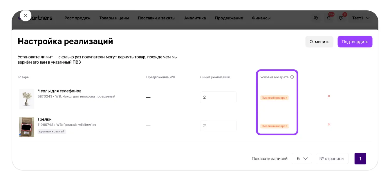Viewport: 390px width, 181px height.
Task: Delete the Грелки row using red X
Action: 329,124
